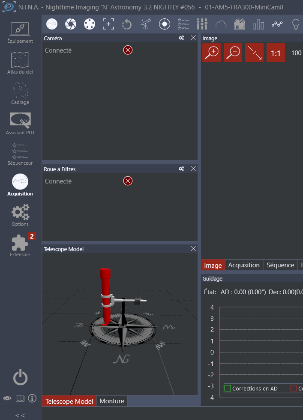Switch to the Séquence tab
This screenshot has width=303, height=420.
[x=280, y=265]
